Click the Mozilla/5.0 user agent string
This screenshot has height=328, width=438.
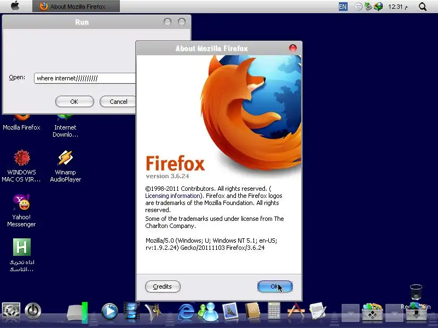(x=211, y=244)
